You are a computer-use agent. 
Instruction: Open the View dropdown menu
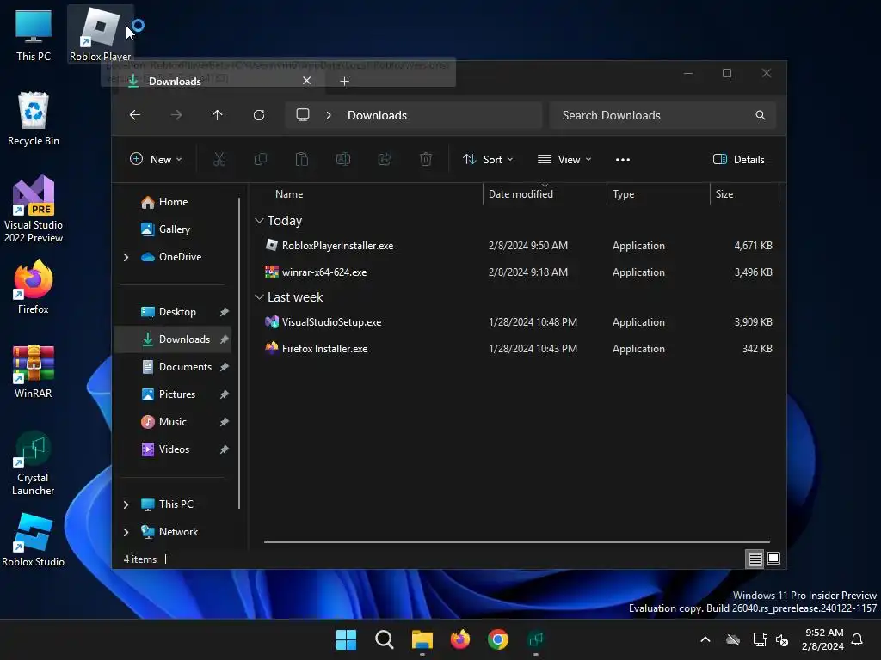tap(564, 159)
